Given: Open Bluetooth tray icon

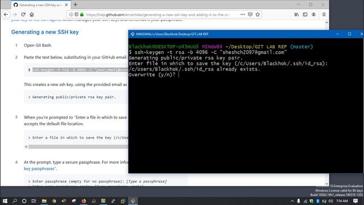Looking at the screenshot, I should [318, 201].
